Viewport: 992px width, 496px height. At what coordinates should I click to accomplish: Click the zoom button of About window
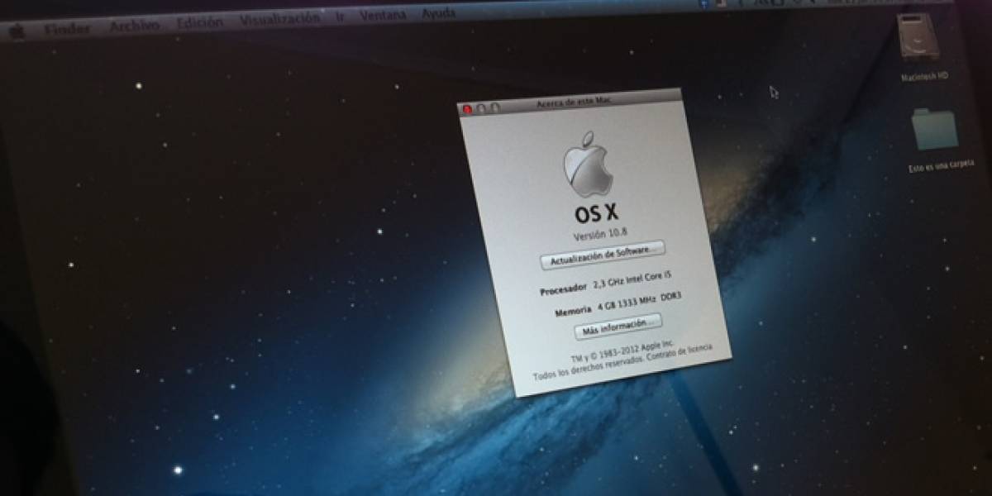click(x=495, y=107)
